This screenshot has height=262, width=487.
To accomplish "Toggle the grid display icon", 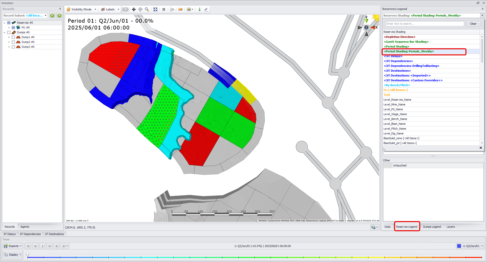I will [164, 9].
